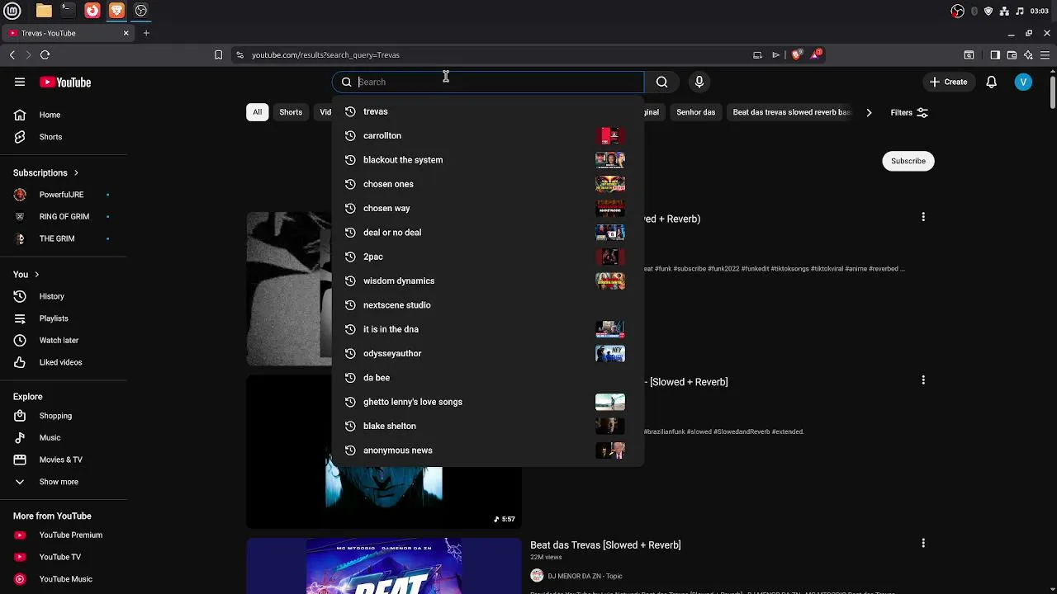Choose blackout the system suggestion

[487, 160]
